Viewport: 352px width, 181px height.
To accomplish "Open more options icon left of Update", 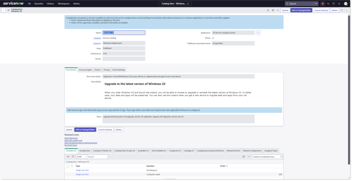I will 278,10.
